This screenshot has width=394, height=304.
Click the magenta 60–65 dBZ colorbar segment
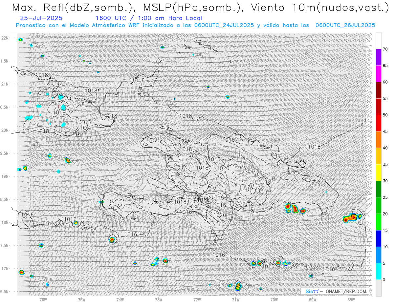pos(379,74)
